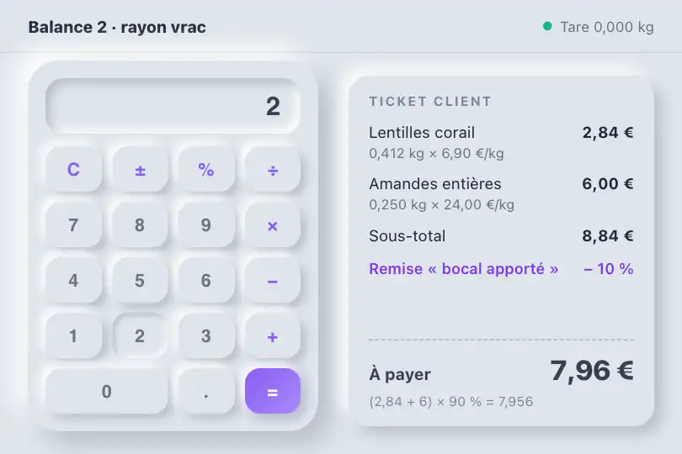Tap the 7 digit key

pos(73,225)
